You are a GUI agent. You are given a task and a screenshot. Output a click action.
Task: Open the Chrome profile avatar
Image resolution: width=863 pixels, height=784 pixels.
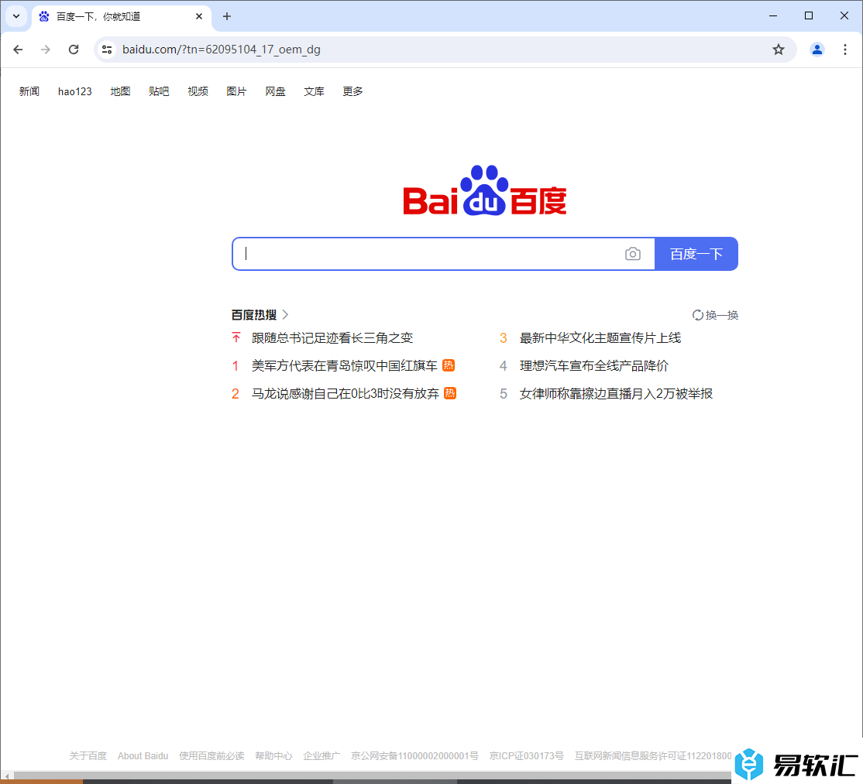(817, 50)
